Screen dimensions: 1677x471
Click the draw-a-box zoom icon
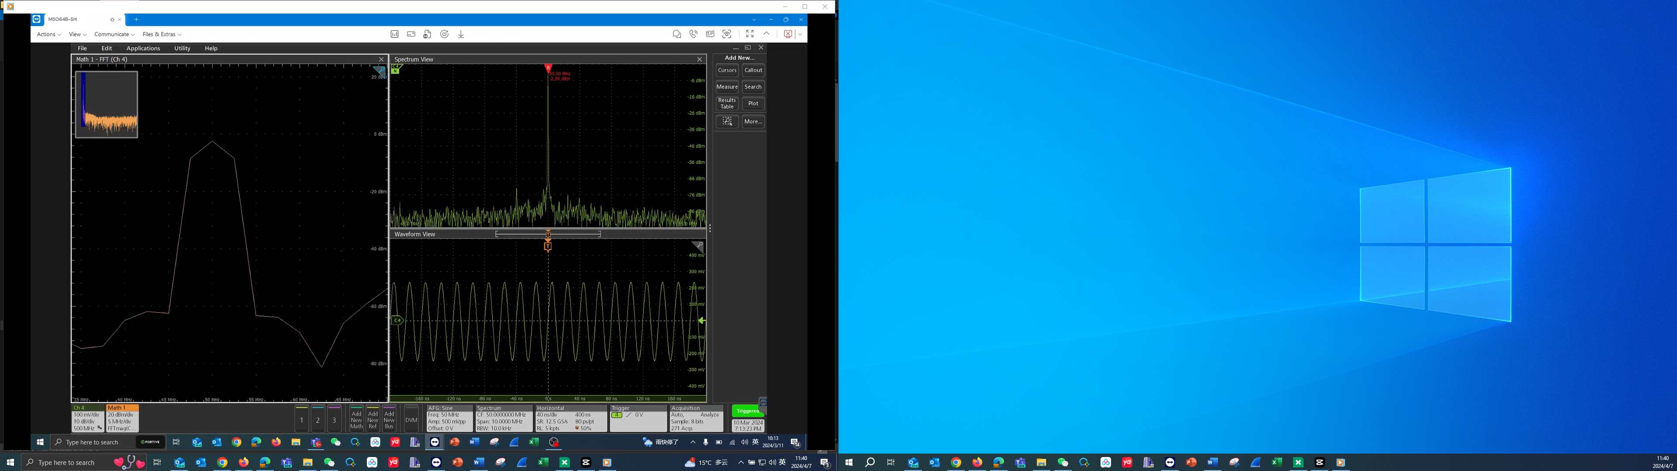727,121
